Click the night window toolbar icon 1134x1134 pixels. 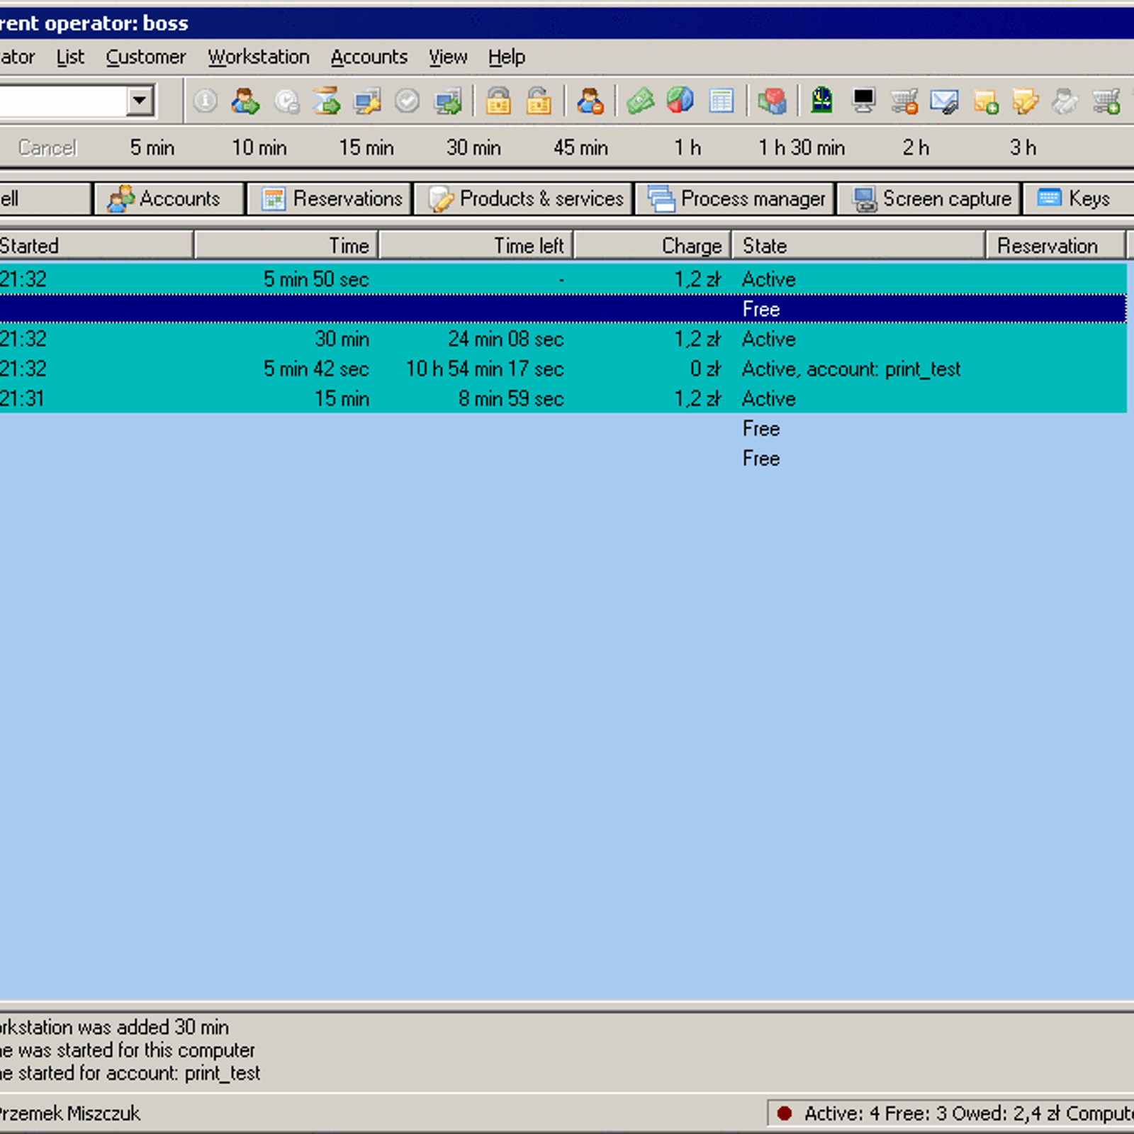tap(822, 100)
